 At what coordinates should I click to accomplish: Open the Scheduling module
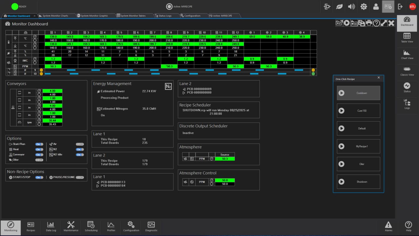(x=91, y=226)
